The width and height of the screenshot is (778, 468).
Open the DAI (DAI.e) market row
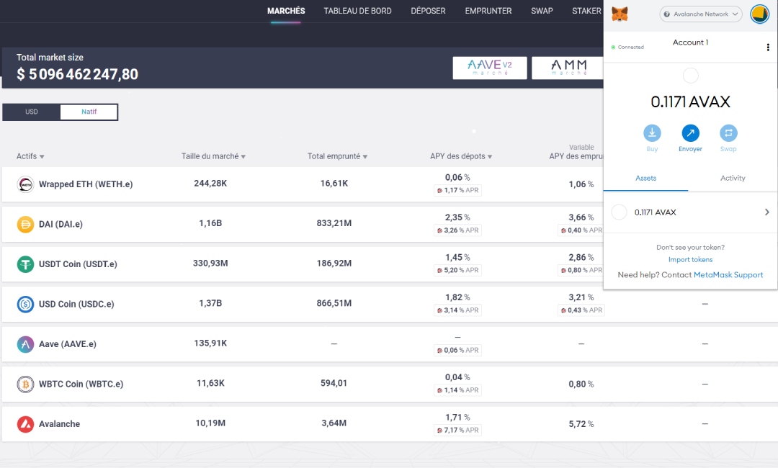click(302, 224)
